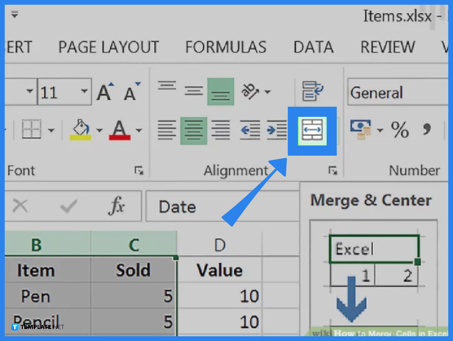Viewport: 453px width, 341px height.
Task: Switch to the FORMULAS ribbon tab
Action: 226,47
